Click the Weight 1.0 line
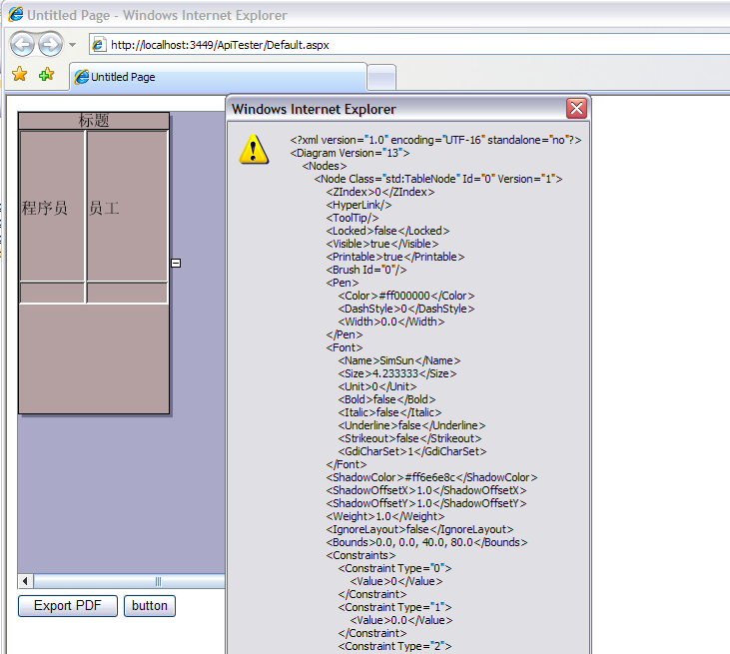The image size is (730, 654). tap(385, 516)
